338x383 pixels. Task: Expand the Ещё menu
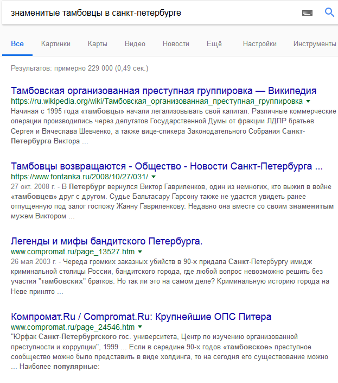click(x=214, y=43)
